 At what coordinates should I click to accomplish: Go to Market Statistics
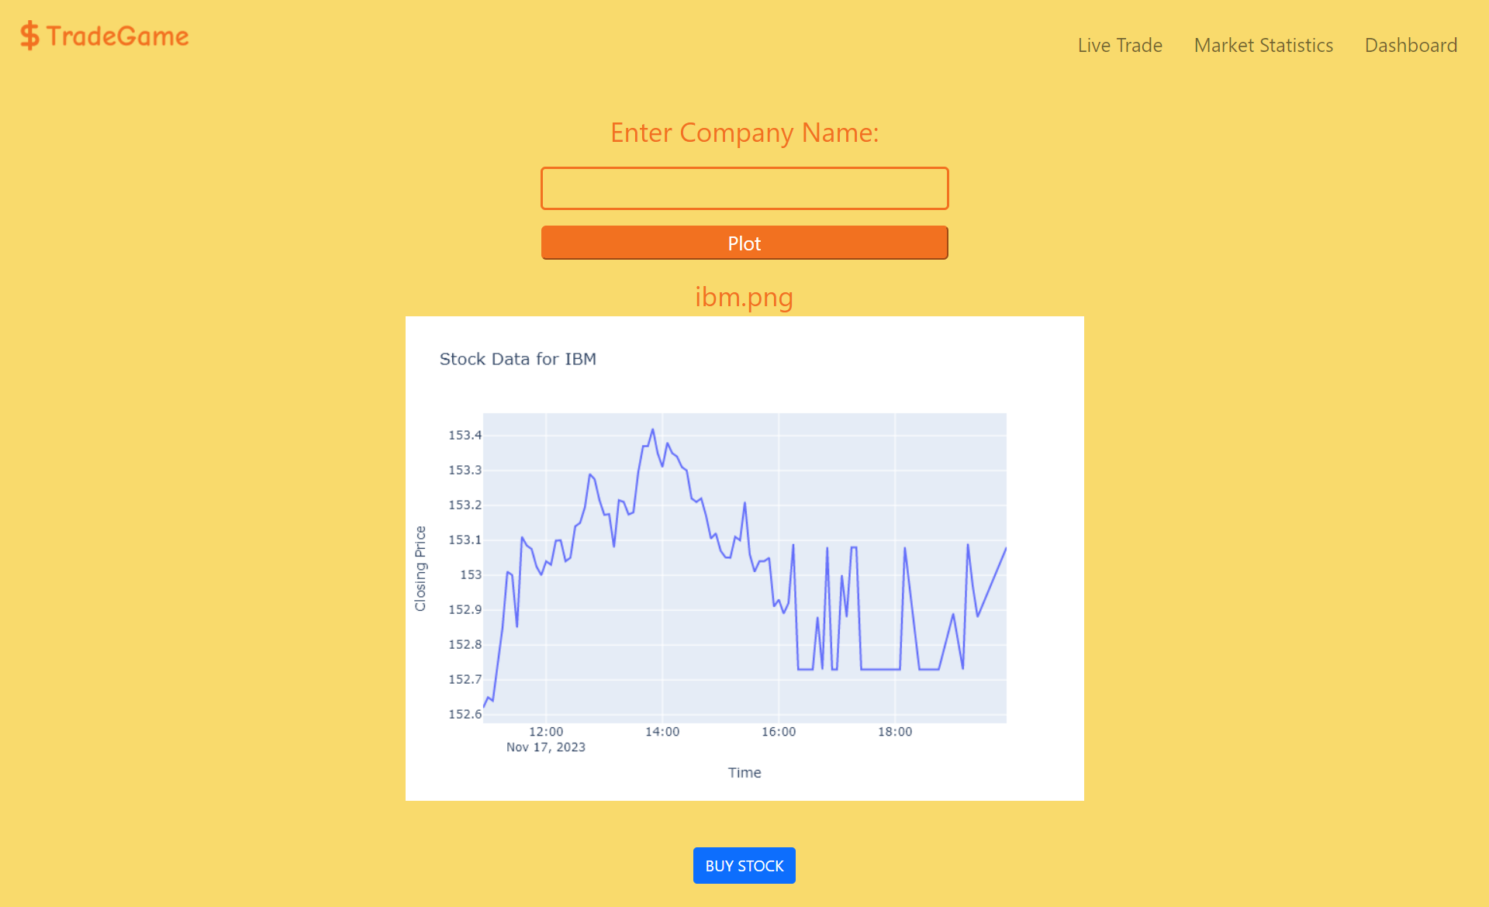(x=1263, y=45)
